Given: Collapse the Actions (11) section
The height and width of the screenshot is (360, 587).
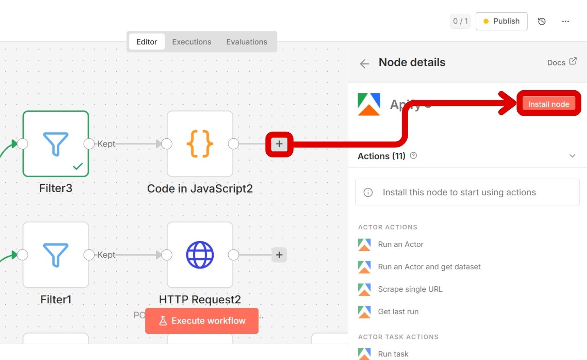Looking at the screenshot, I should point(572,156).
